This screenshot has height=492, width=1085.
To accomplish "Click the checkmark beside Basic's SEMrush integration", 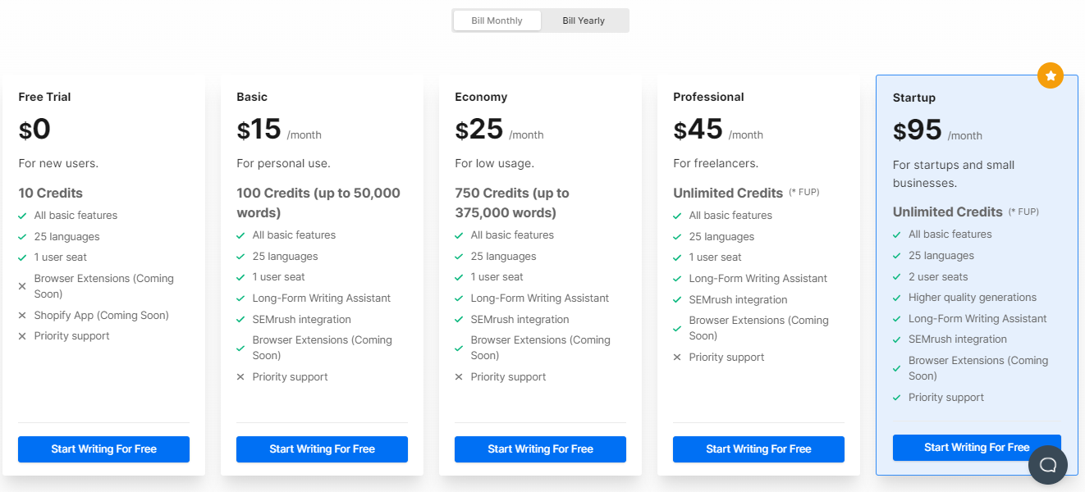I will [x=239, y=319].
